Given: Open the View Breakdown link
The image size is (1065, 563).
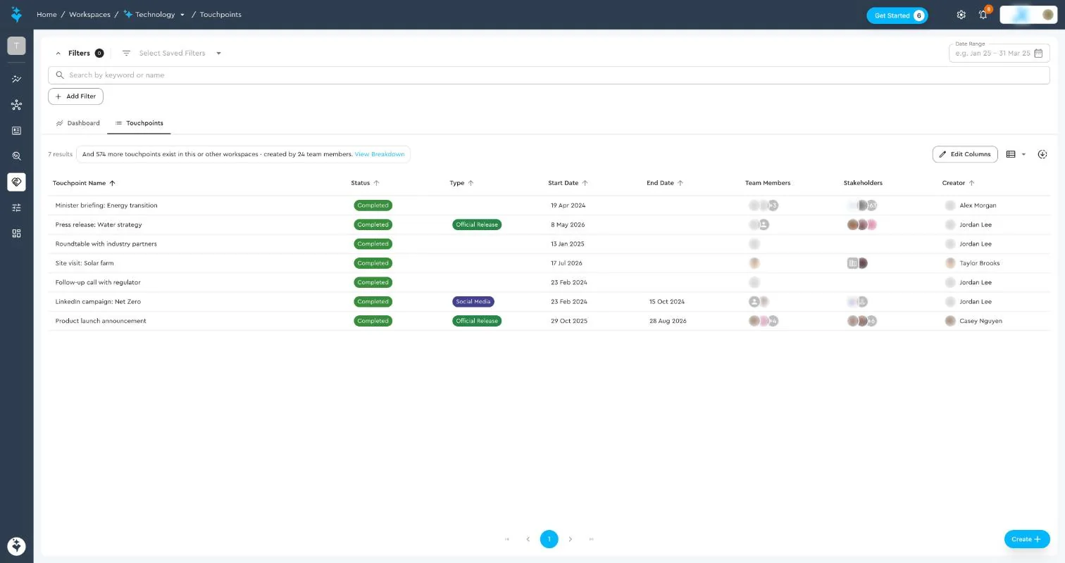Looking at the screenshot, I should coord(380,154).
